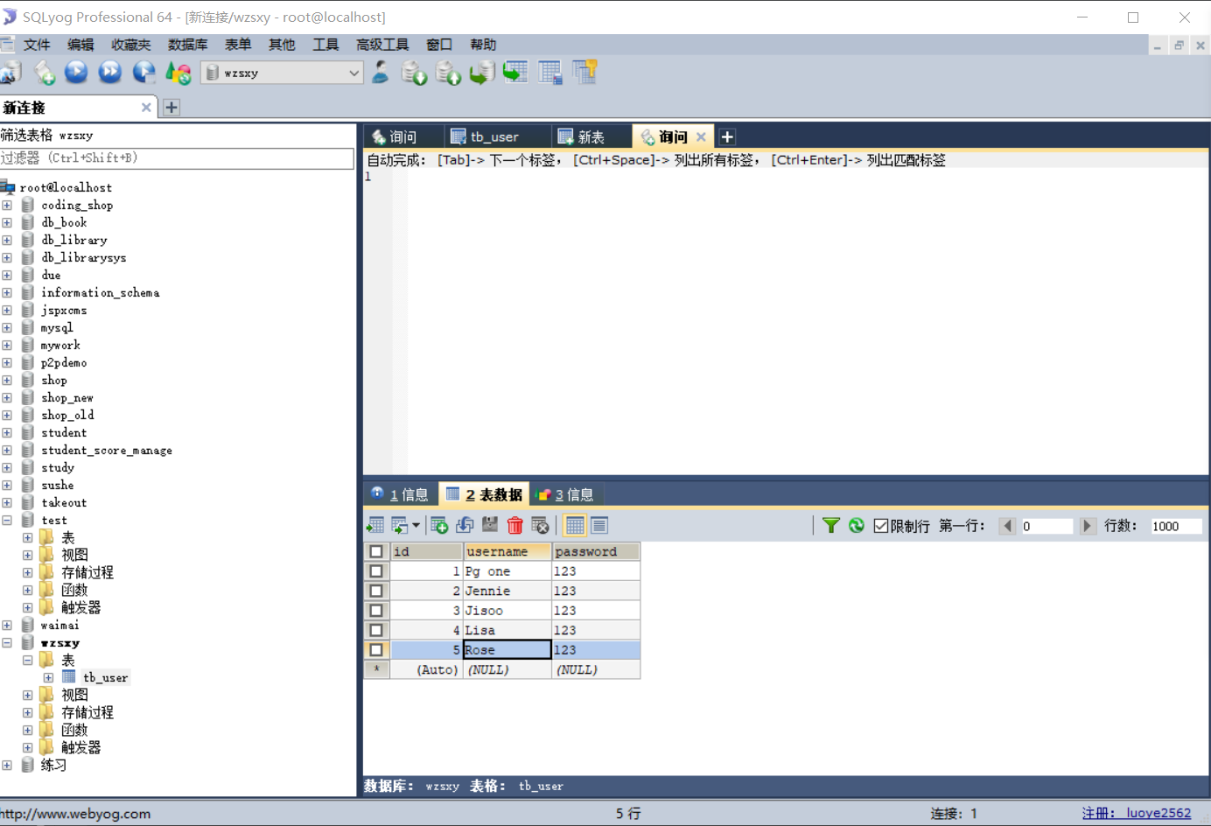
Task: Execute all queries with fast-forward button
Action: (x=110, y=73)
